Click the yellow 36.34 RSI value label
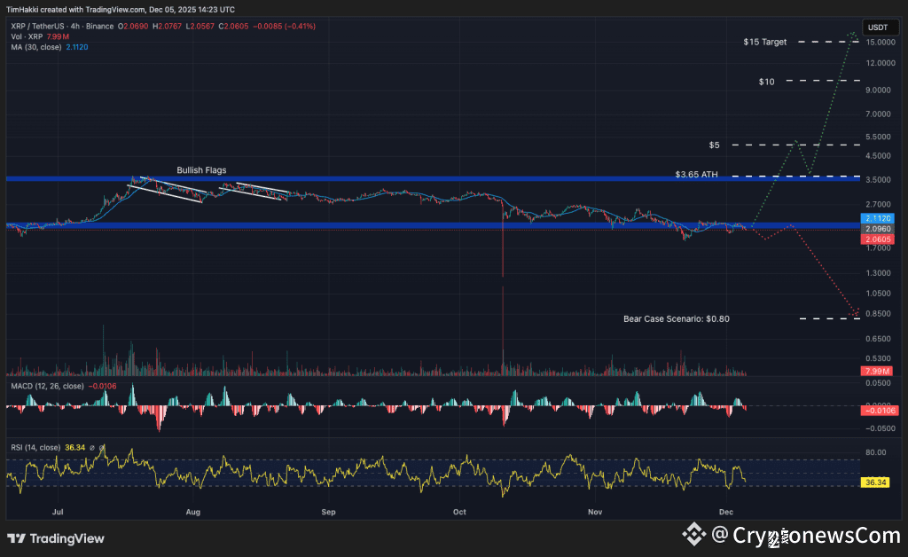The width and height of the screenshot is (908, 557). pos(876,482)
